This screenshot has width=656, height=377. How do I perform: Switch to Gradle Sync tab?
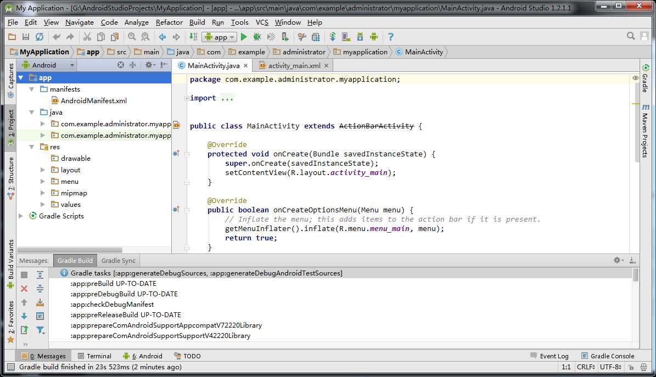tap(119, 260)
